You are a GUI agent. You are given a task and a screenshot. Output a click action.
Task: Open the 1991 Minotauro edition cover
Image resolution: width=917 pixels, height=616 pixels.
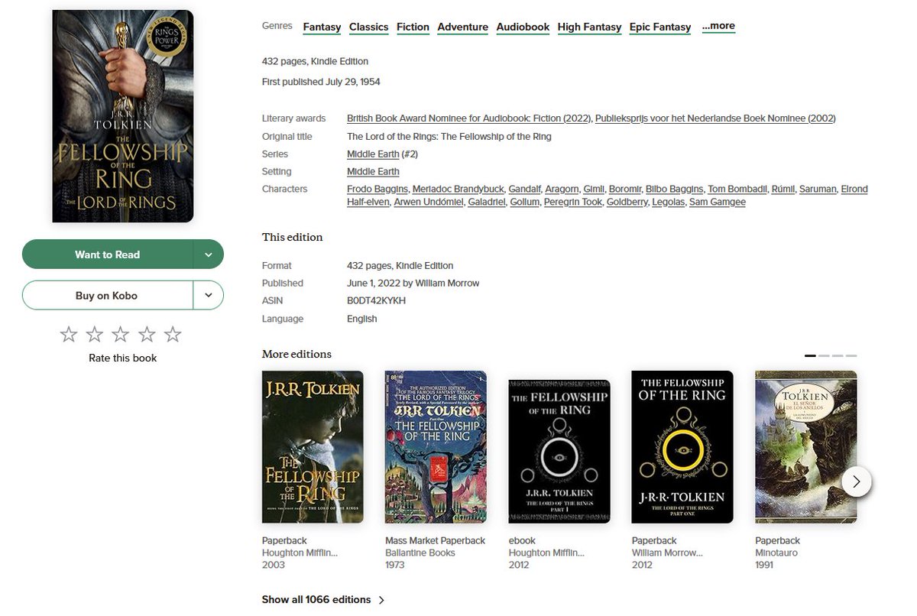(806, 447)
